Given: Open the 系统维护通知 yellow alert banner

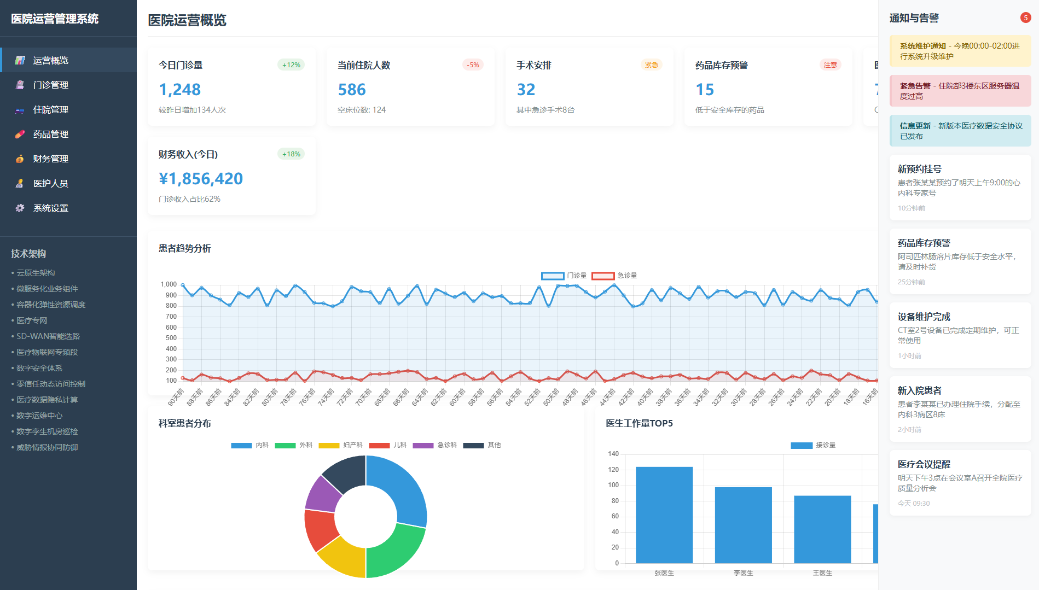Looking at the screenshot, I should click(960, 51).
